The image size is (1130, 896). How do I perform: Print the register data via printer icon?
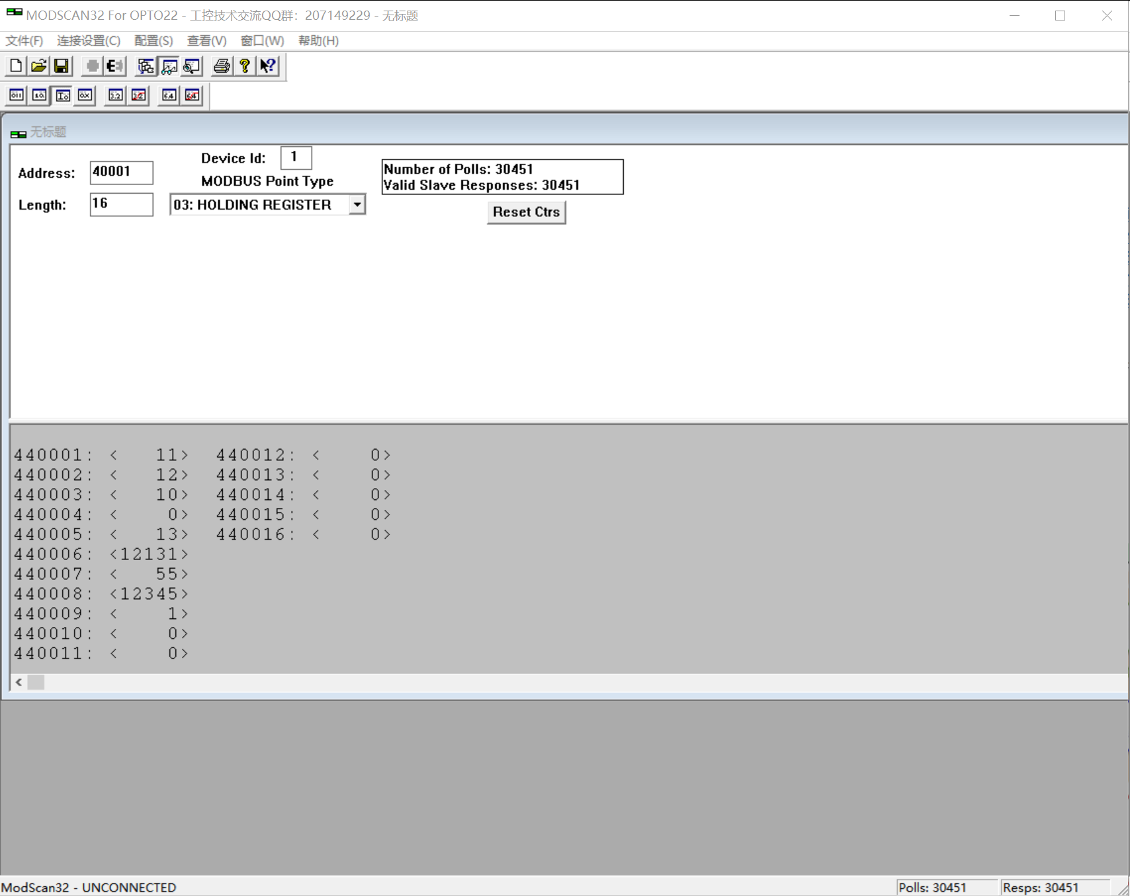pyautogui.click(x=221, y=66)
